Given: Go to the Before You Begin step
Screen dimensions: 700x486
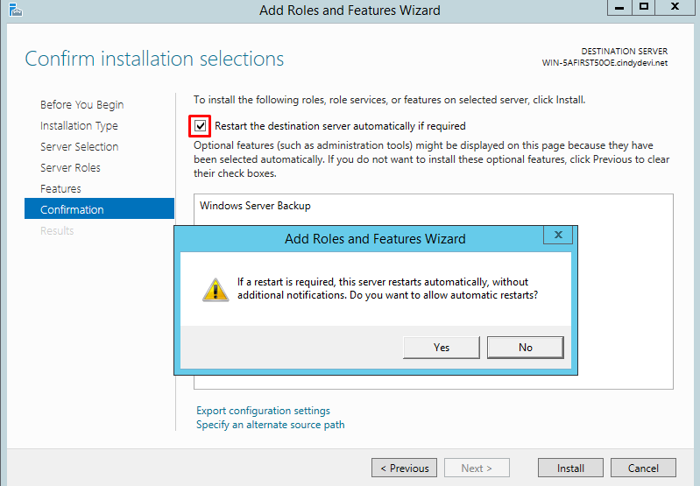Looking at the screenshot, I should click(x=81, y=105).
